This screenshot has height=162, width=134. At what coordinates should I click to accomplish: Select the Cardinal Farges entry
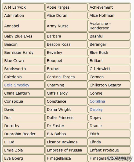66,77
